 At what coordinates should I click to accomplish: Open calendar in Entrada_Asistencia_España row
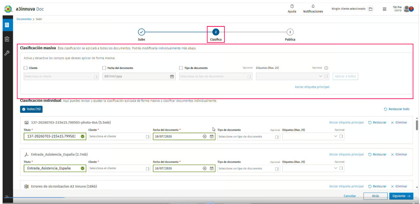pyautogui.click(x=211, y=168)
